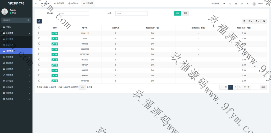The width and height of the screenshot is (271, 133).
Task: Go to page 2 in pagination
Action: point(235,87)
